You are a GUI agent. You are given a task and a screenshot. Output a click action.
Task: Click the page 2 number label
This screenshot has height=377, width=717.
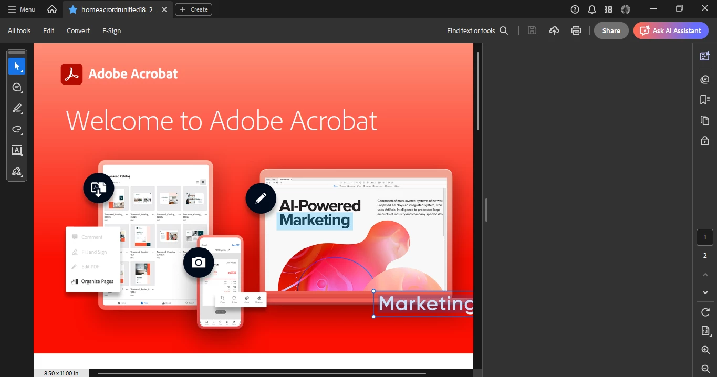click(x=705, y=256)
